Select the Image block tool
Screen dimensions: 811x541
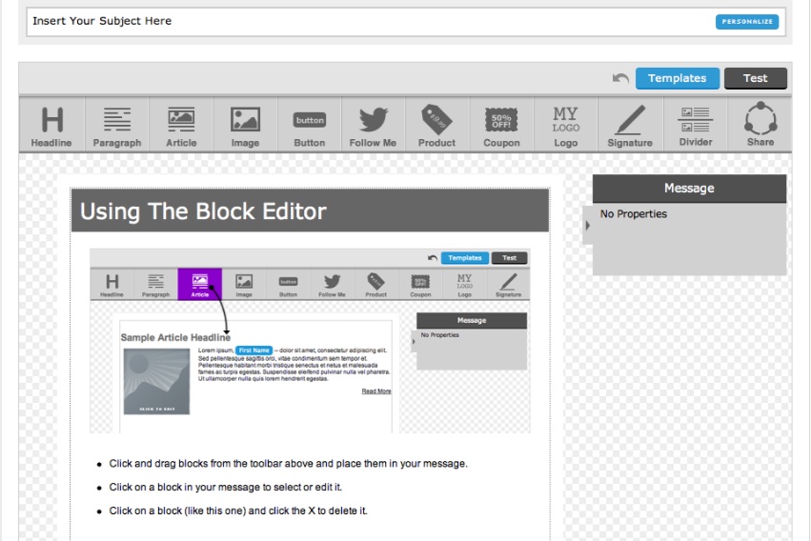coord(245,126)
